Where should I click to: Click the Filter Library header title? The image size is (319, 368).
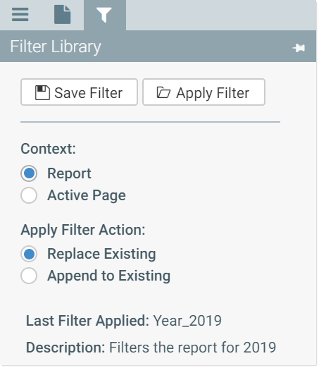[56, 47]
